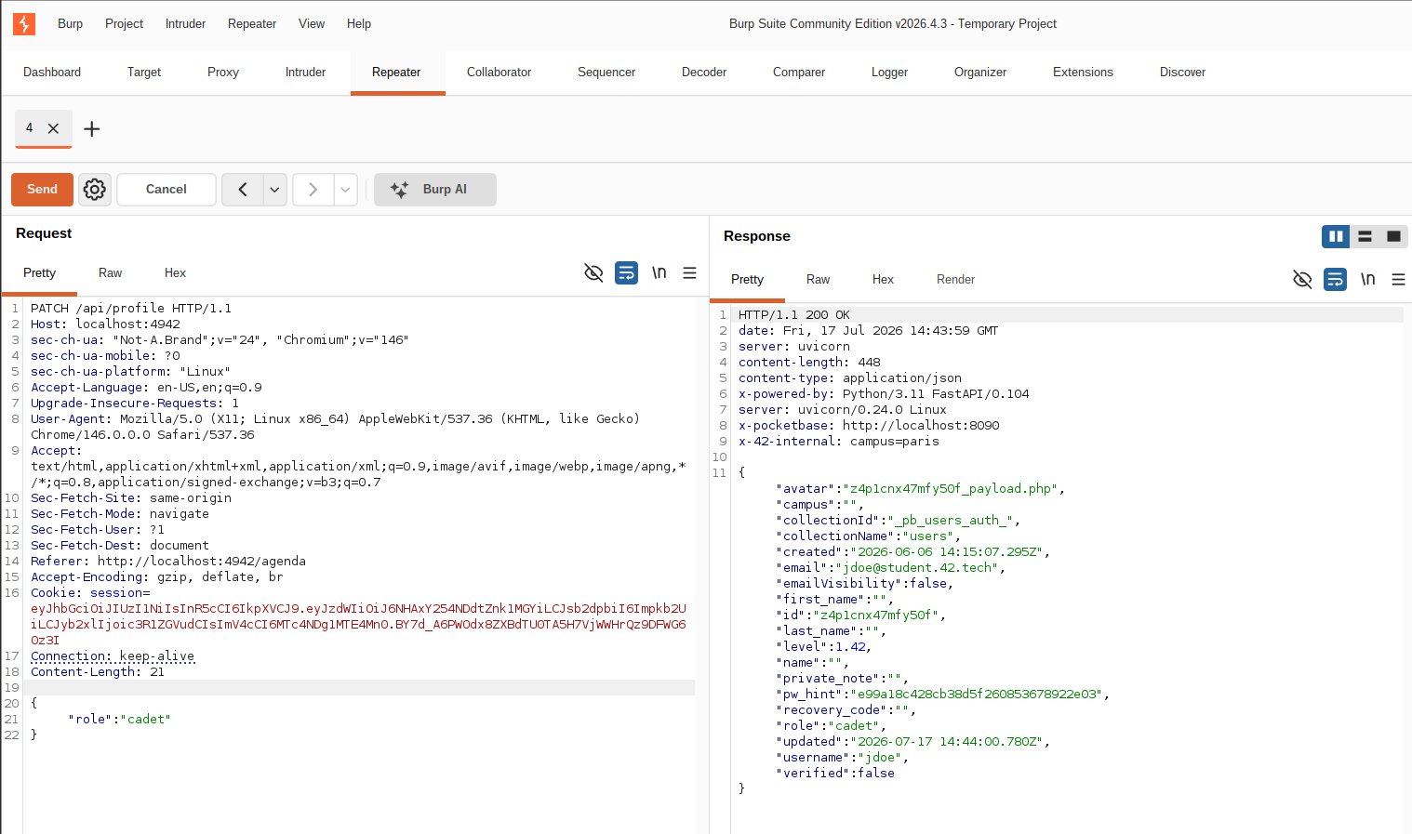
Task: Close Repeater tab 4
Action: 53,129
